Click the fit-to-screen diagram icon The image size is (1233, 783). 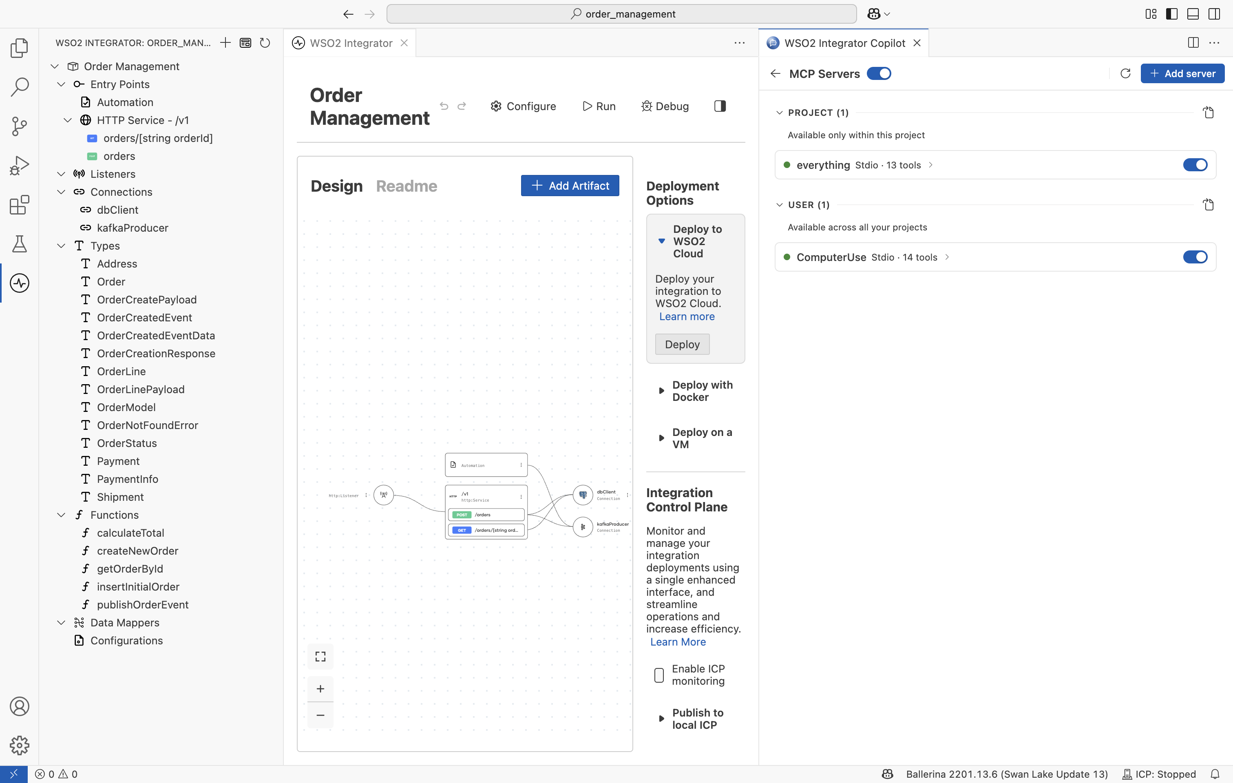pos(320,657)
